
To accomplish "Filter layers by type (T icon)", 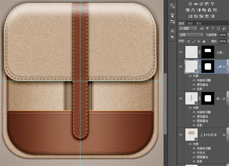I will [213, 28].
